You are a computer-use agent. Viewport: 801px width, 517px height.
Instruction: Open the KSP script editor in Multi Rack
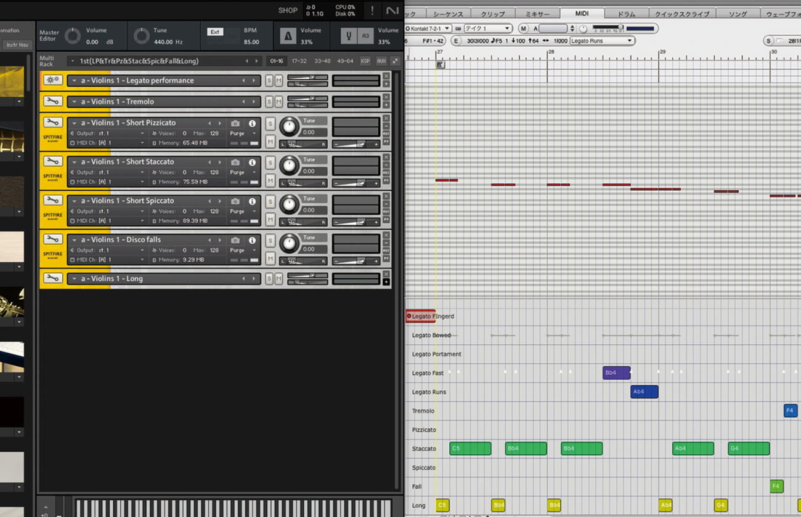tap(365, 62)
